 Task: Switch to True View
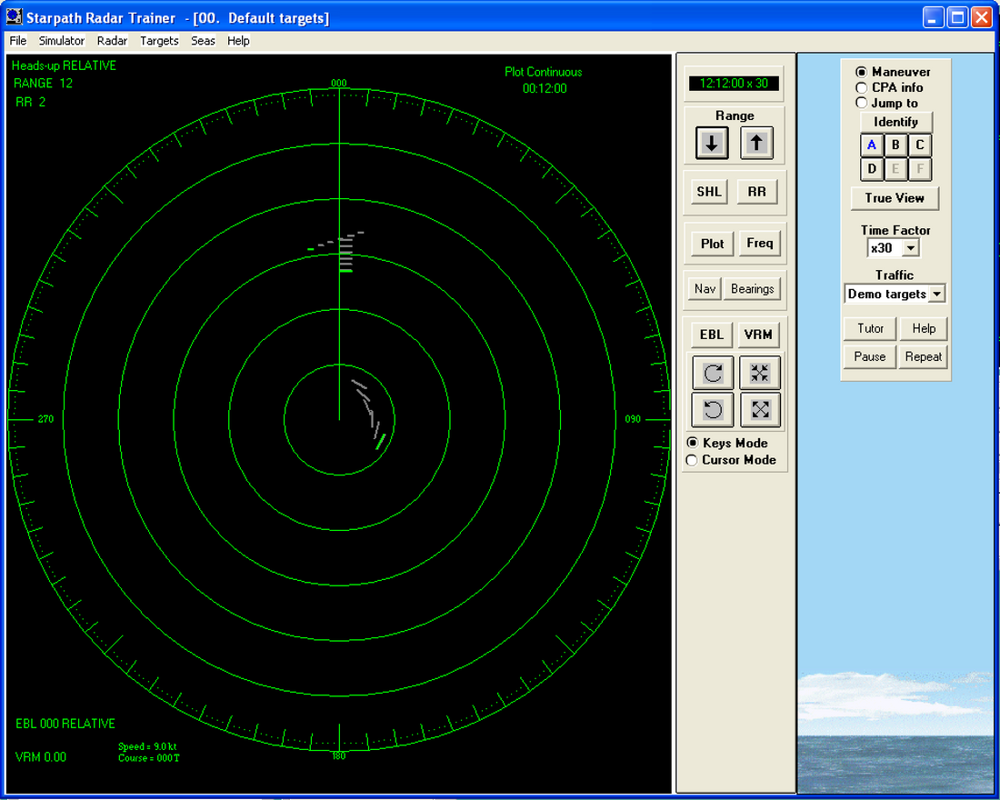[895, 198]
